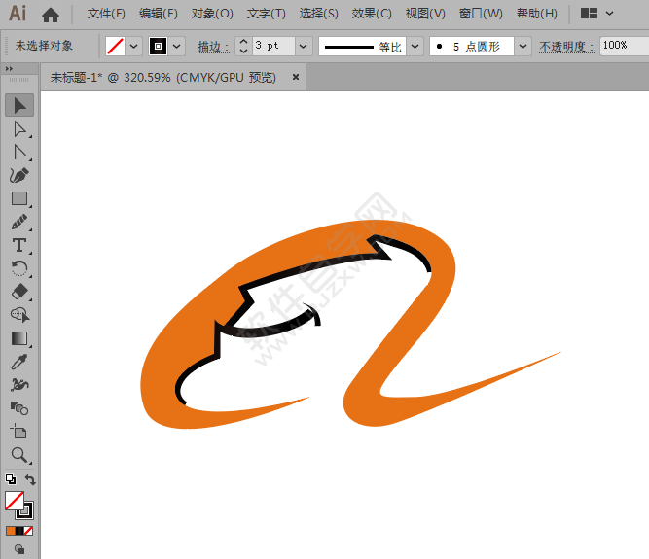
Task: Click the Home icon
Action: [51, 15]
